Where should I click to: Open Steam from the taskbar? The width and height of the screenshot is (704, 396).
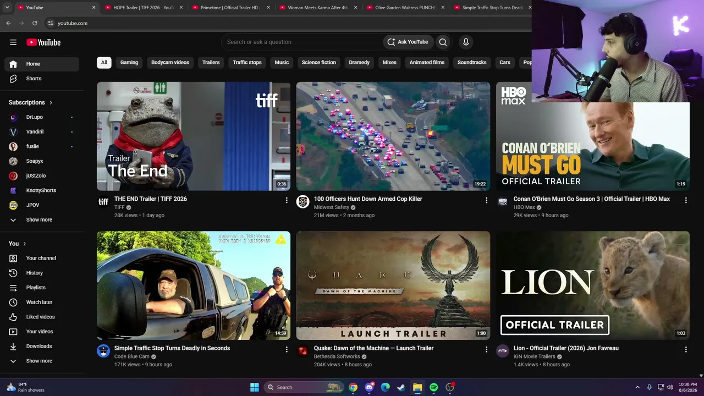(402, 387)
